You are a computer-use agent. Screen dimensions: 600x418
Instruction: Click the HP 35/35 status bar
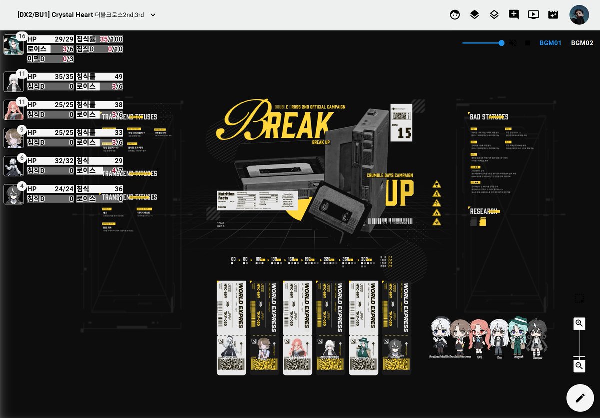[x=50, y=77]
